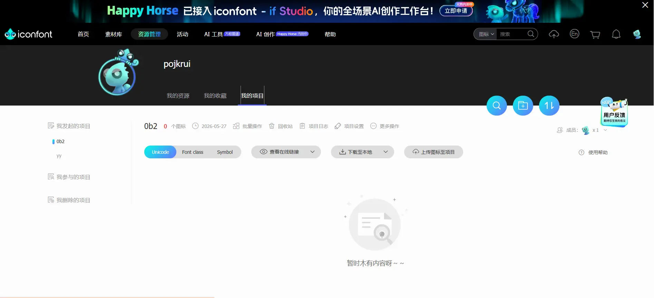Click 上传图标至项目 button

(433, 152)
